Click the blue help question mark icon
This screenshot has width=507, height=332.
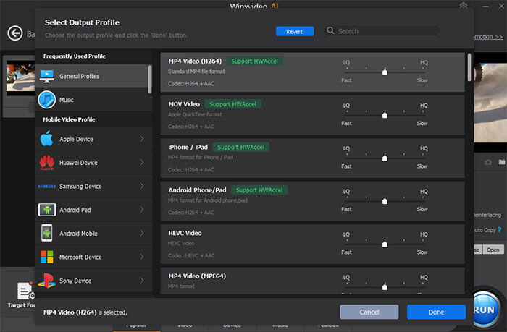pos(500,229)
